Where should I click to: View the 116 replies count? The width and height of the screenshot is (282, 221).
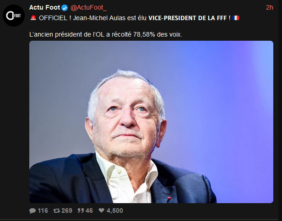tap(43, 210)
